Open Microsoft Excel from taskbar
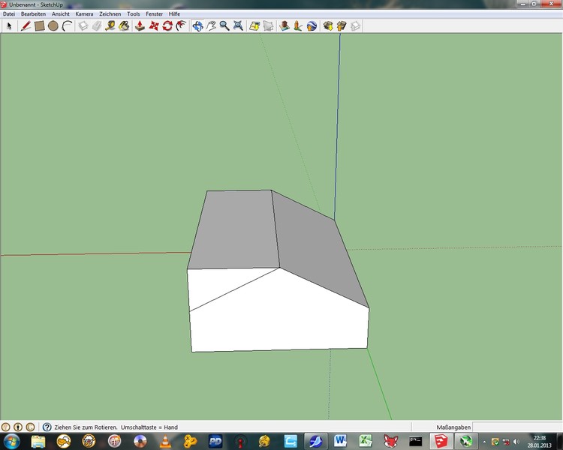The image size is (563, 450). coord(366,441)
